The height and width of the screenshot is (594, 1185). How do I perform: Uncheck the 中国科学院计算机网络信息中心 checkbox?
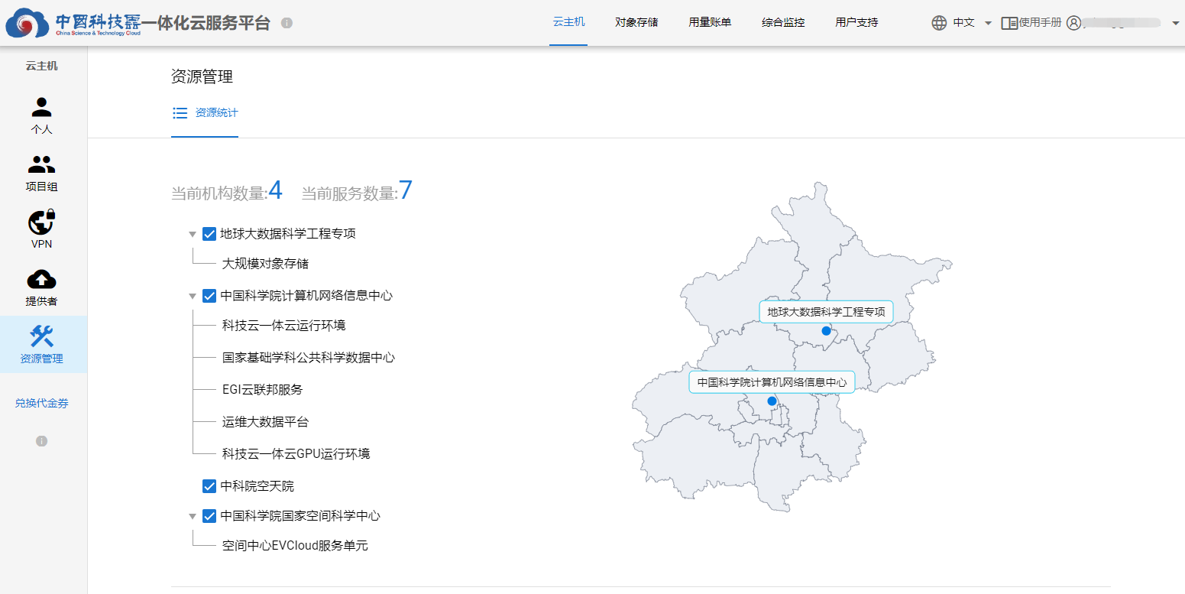[x=209, y=296]
